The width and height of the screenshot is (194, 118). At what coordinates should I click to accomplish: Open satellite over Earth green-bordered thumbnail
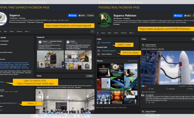click(x=117, y=84)
